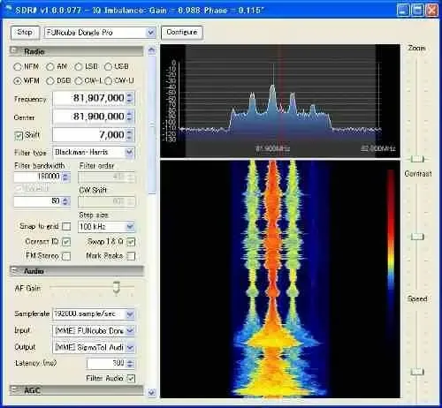This screenshot has width=442, height=408.
Task: Adjust the squelch value 80 spinner
Action: (x=65, y=201)
